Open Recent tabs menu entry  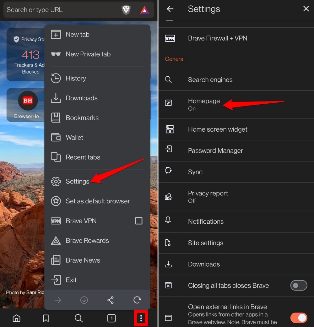point(97,157)
